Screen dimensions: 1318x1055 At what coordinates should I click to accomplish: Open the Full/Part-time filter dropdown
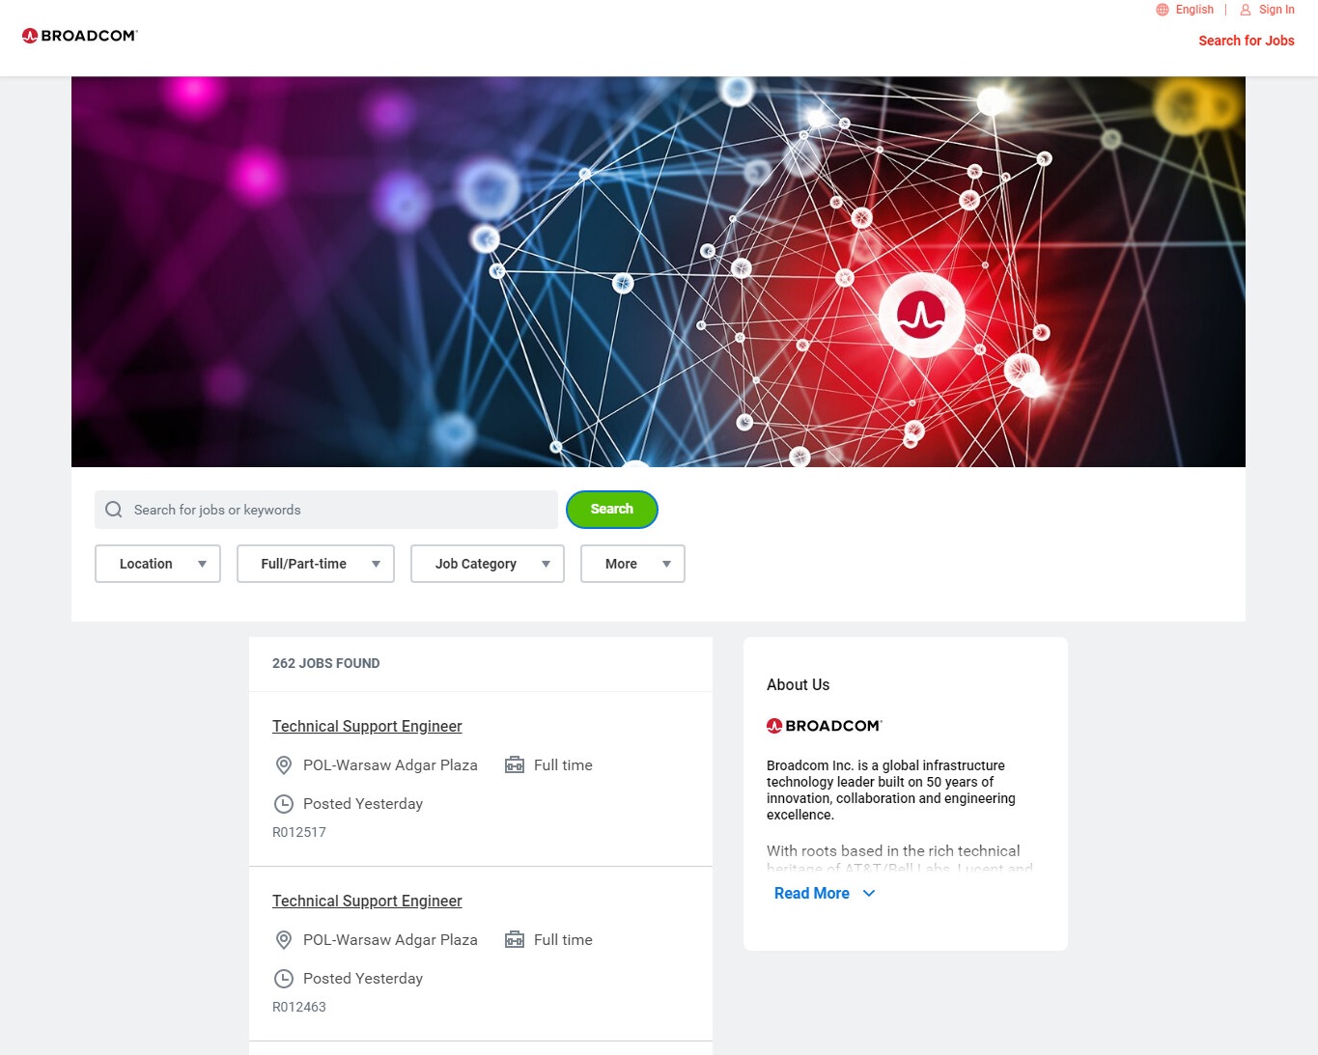tap(316, 564)
